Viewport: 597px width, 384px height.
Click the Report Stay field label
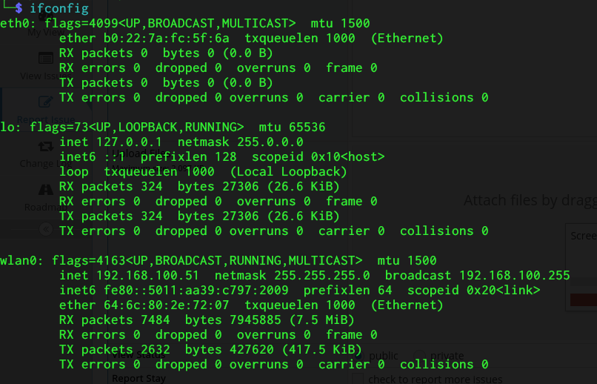point(139,378)
